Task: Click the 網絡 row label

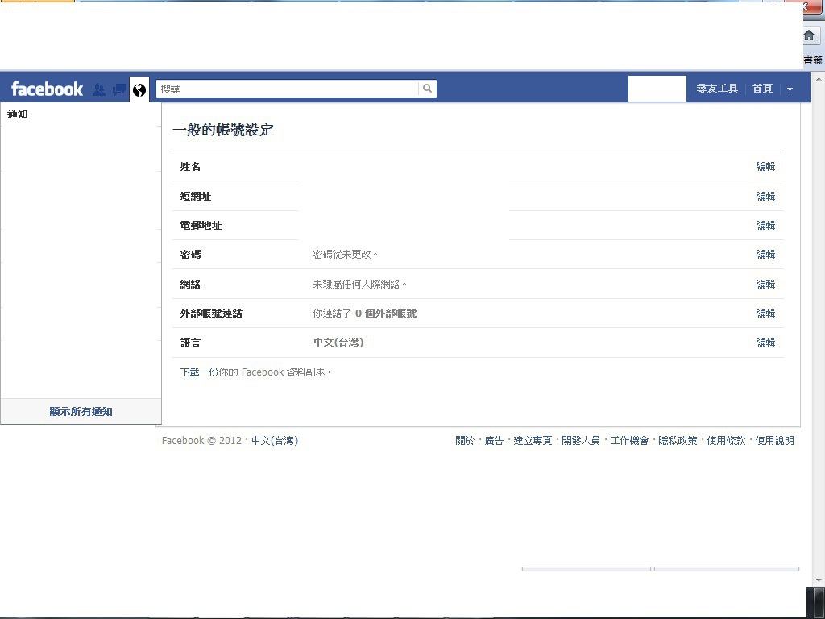Action: click(190, 285)
